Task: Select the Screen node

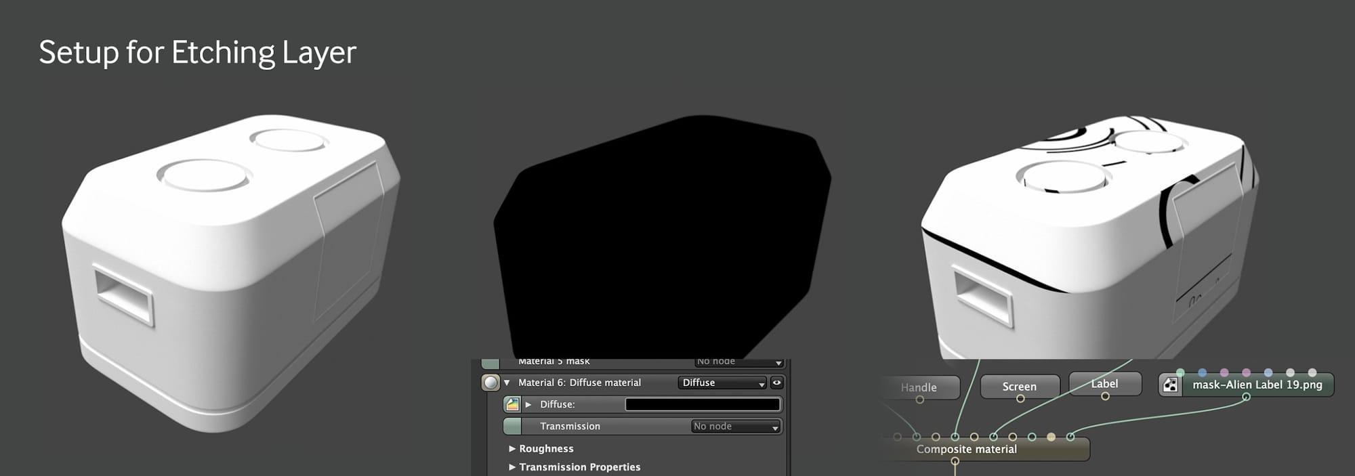Action: click(x=1020, y=386)
